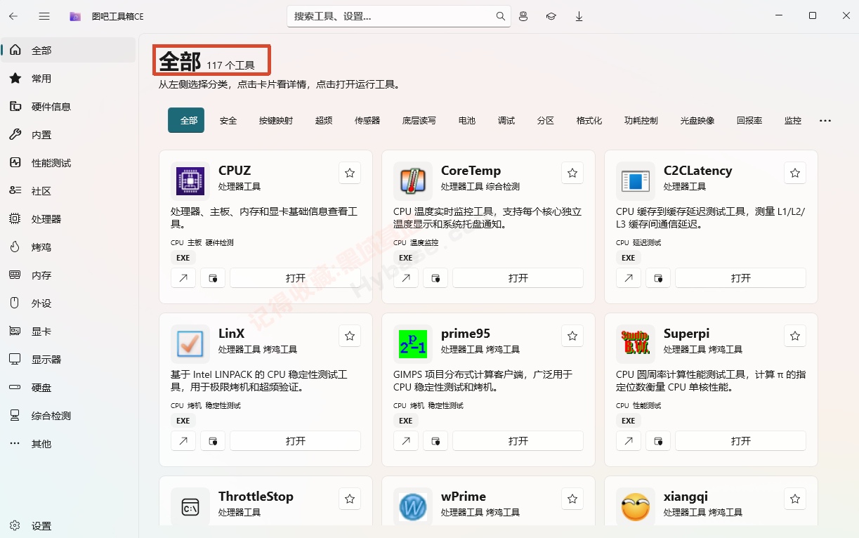Viewport: 859px width, 538px height.
Task: Filter tools by 底层读写 tag
Action: click(419, 120)
